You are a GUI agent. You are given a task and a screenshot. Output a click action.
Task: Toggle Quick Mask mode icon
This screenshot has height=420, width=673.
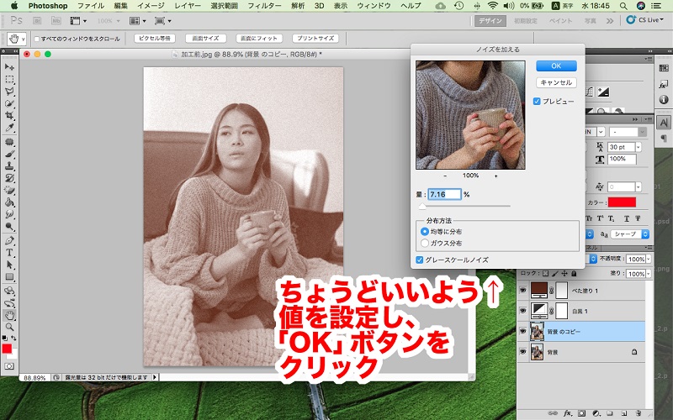click(x=9, y=366)
